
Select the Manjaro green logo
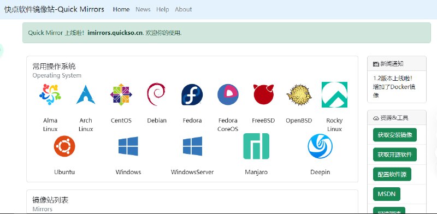(x=256, y=146)
